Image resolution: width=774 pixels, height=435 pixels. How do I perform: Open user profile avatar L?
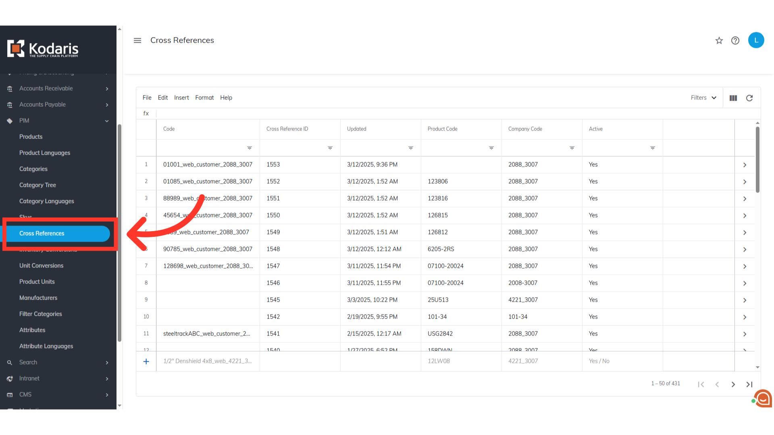[x=756, y=40]
